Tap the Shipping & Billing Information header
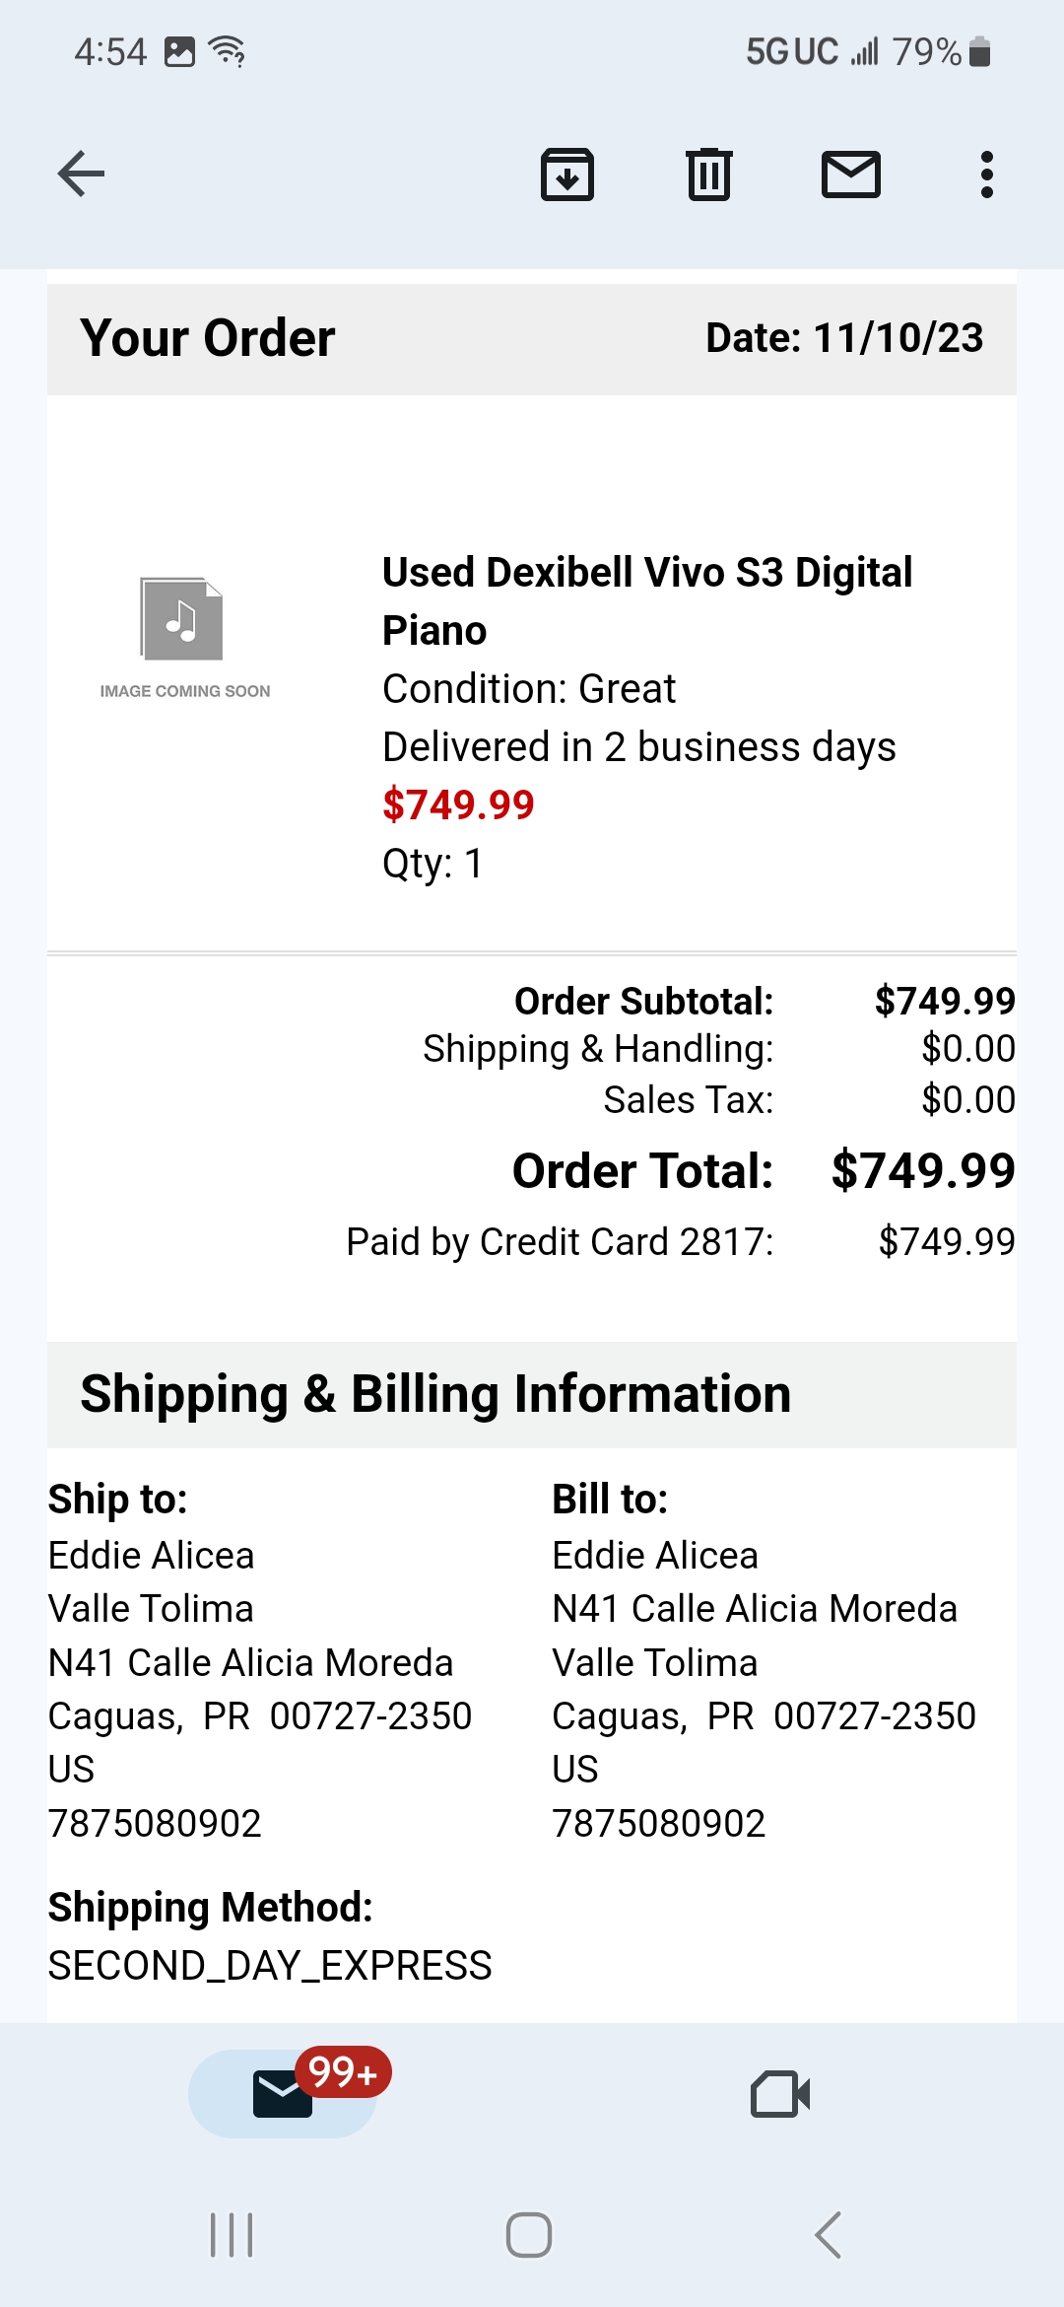This screenshot has height=2307, width=1064. click(x=435, y=1394)
